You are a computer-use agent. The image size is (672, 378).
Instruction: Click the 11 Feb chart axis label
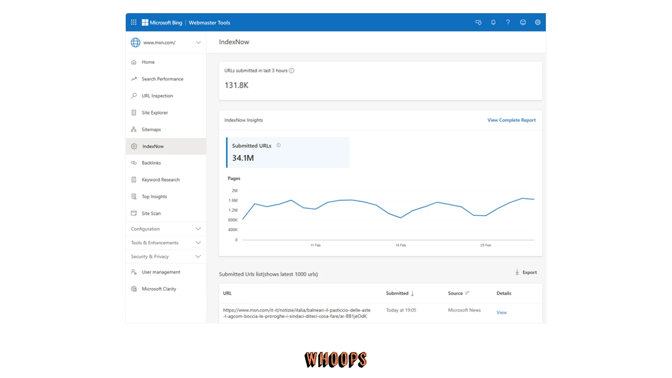(x=315, y=245)
